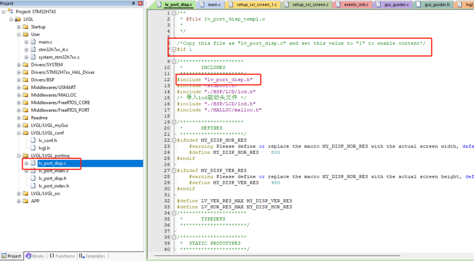Viewport: 474px width, 261px height.
Task: Click the LVGL target icon
Action: point(18,19)
